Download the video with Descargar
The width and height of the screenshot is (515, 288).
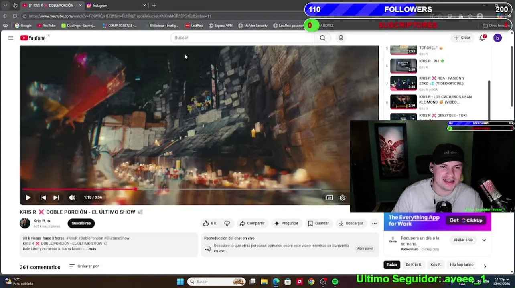pos(351,223)
